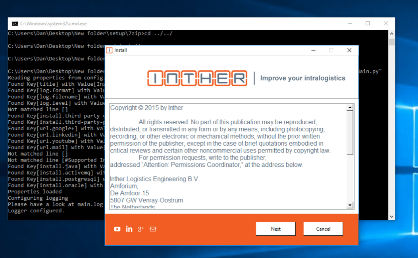Click the INTHER logo image
The image size is (418, 258).
point(197,78)
